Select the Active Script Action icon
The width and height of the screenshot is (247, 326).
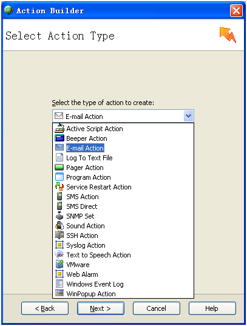coord(59,128)
